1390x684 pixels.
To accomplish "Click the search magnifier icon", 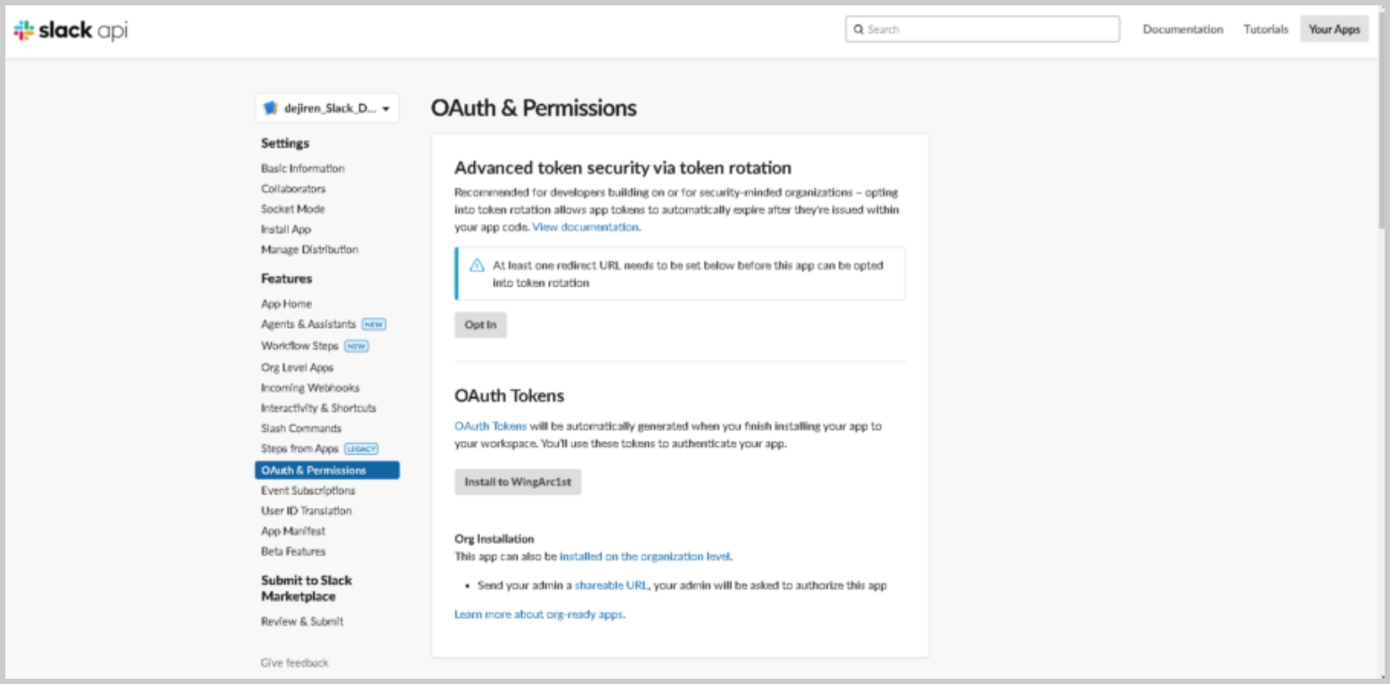I will [858, 29].
